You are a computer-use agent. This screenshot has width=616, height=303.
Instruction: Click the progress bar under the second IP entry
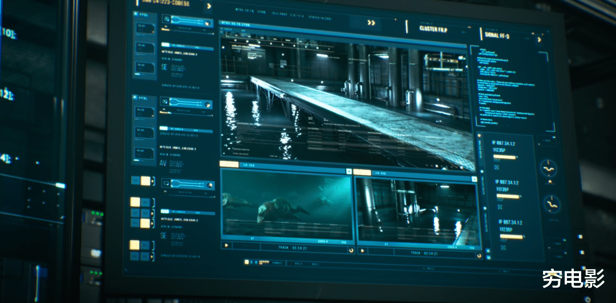pos(509,196)
